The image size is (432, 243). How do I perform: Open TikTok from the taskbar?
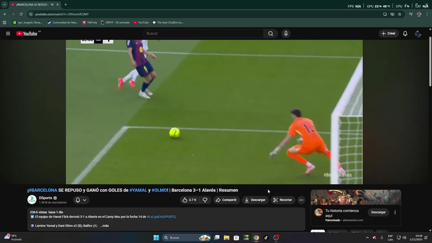point(266,238)
